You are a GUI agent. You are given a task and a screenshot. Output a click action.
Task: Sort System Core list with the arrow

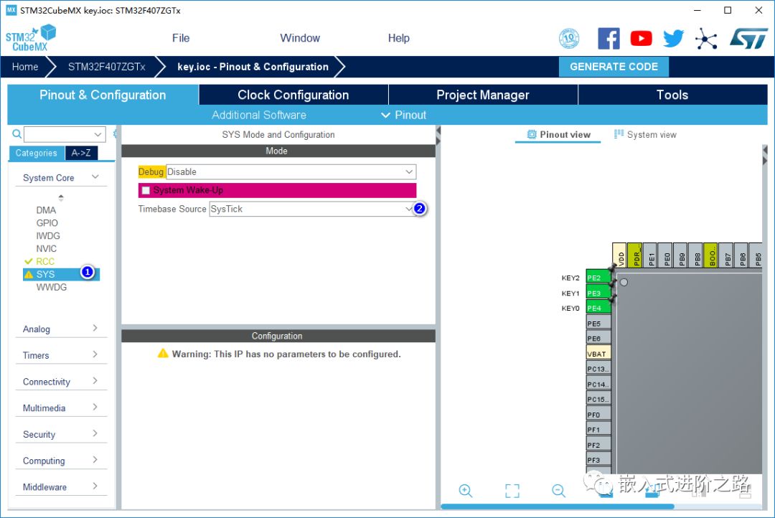[61, 198]
